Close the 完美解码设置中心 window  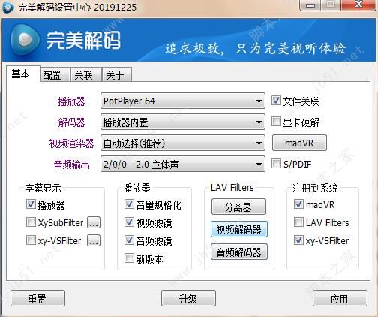click(x=358, y=5)
